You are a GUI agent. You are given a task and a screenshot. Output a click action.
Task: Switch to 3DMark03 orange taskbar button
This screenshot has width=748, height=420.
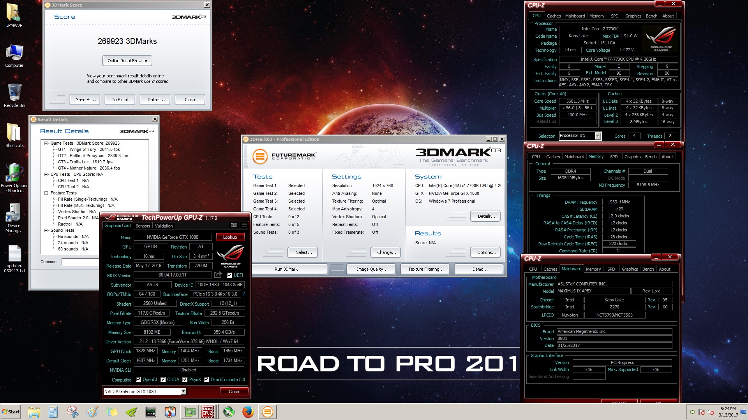(x=268, y=412)
